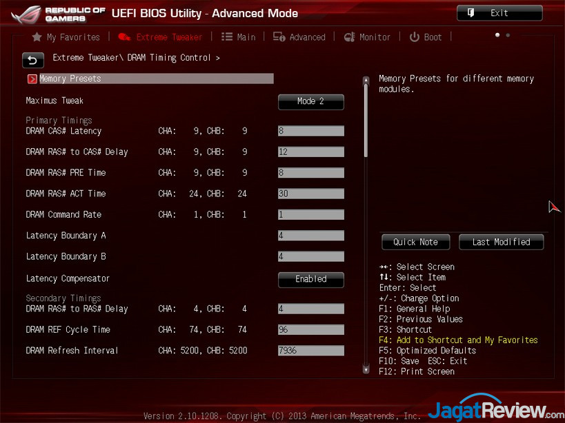Screen dimensions: 565x423
Task: Click the scrollbar down arrow
Action: 366,369
